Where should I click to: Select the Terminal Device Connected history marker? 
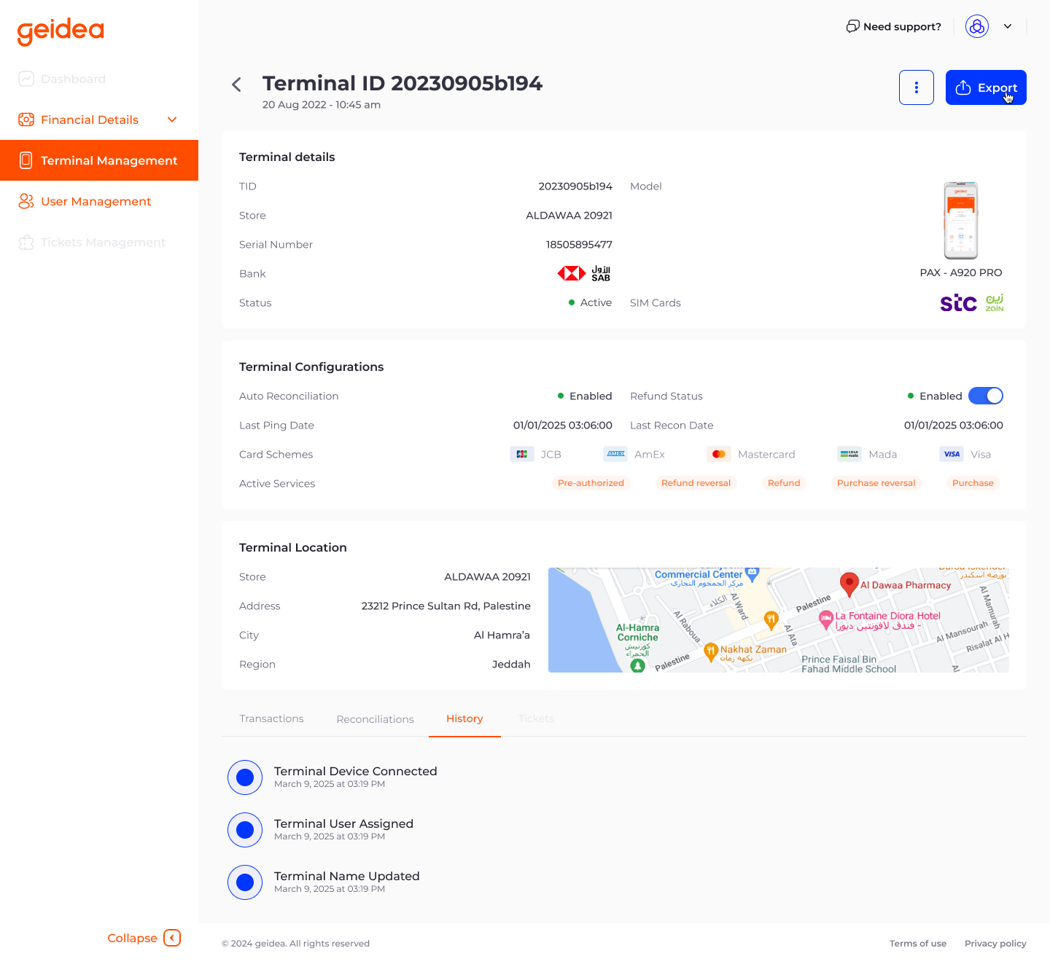pos(245,777)
